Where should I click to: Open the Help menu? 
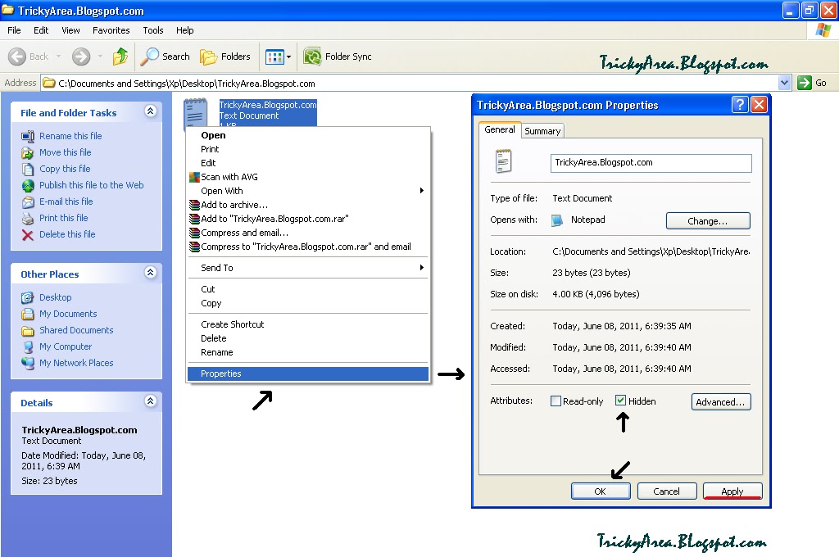(x=184, y=30)
